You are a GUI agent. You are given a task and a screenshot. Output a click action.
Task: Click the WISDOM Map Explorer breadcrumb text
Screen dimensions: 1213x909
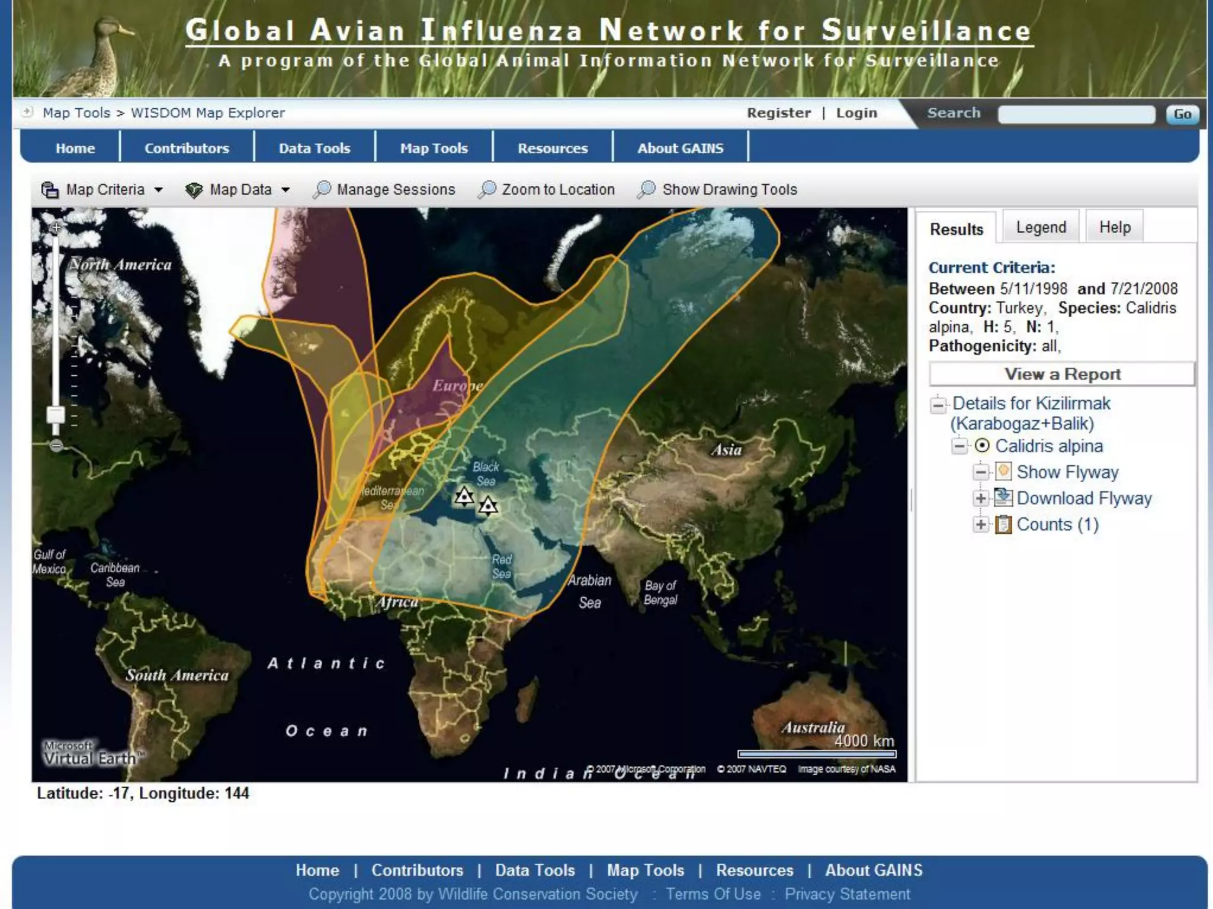click(207, 112)
